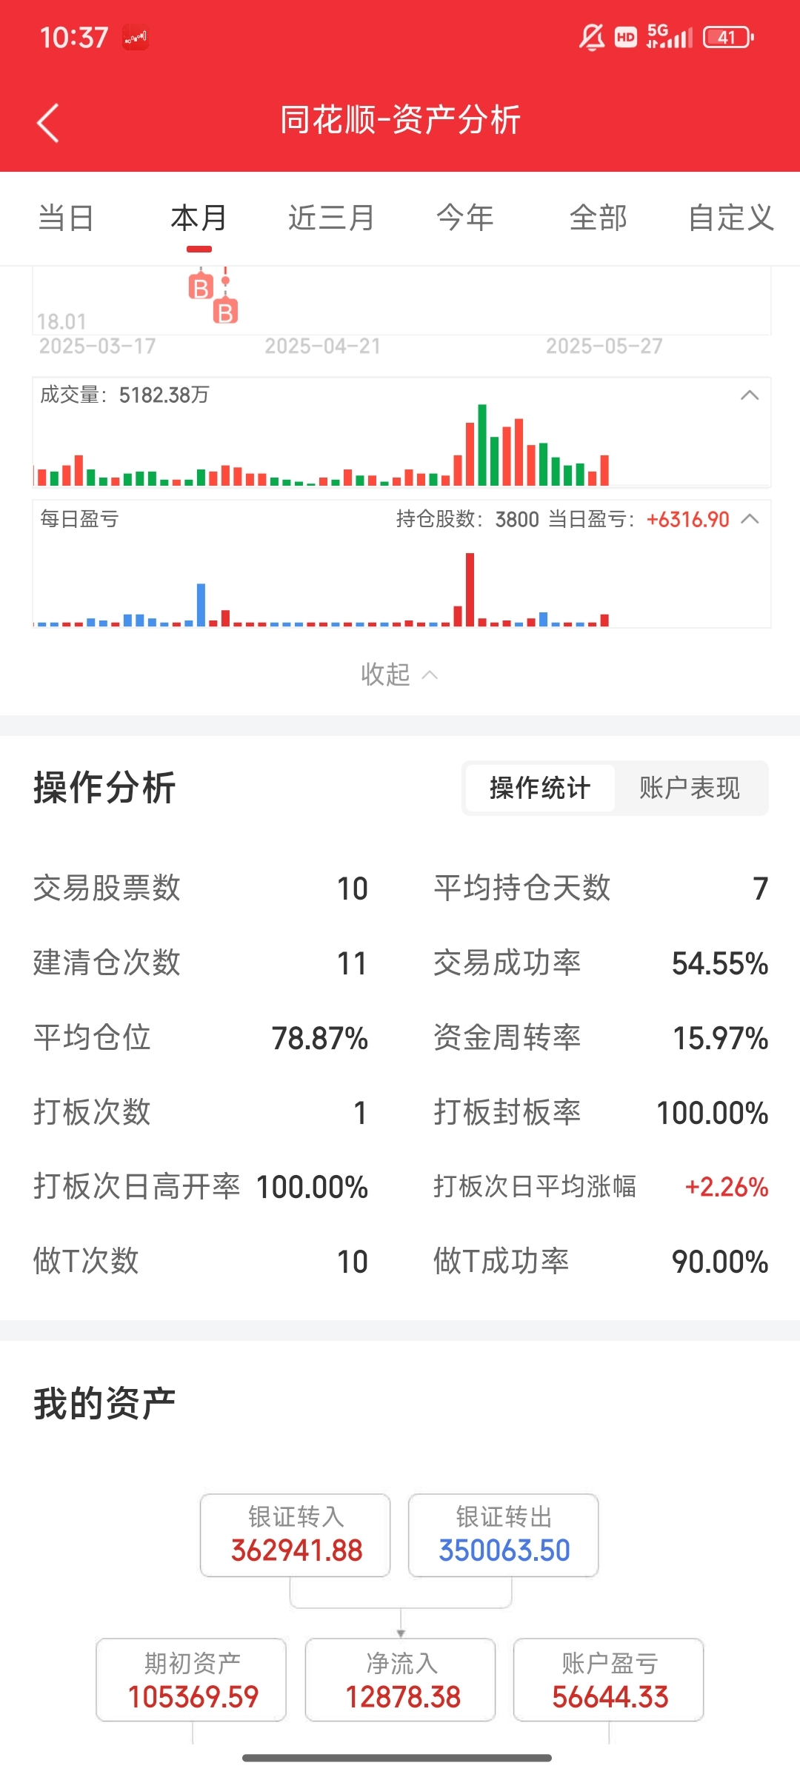Tap the 银证转出 350063.50 box
The height and width of the screenshot is (1777, 800).
[504, 1535]
